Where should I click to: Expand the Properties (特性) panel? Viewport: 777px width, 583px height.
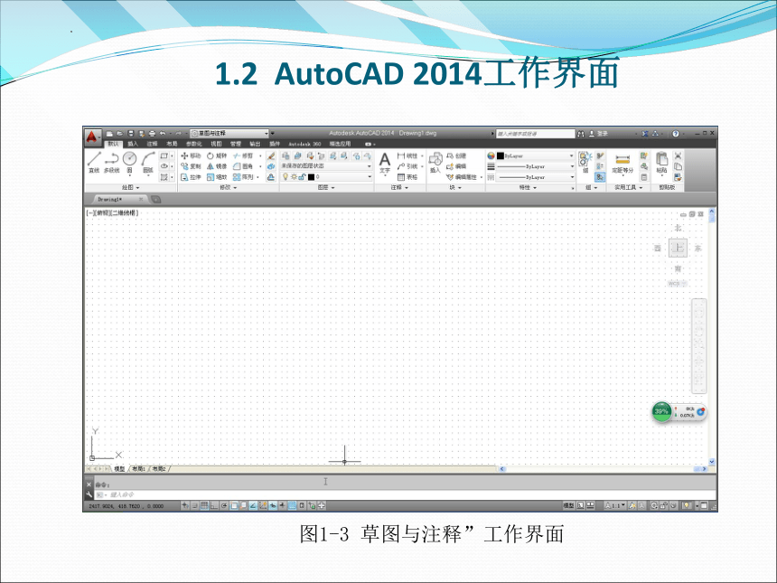click(528, 187)
